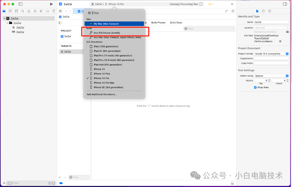This screenshot has height=187, width=292.
Task: Choose iPhone 14 simulator
Action: (114, 69)
